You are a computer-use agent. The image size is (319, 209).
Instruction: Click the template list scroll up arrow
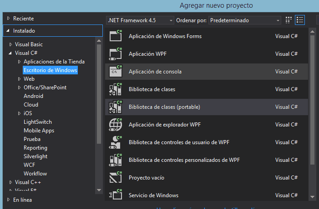[x=313, y=31]
